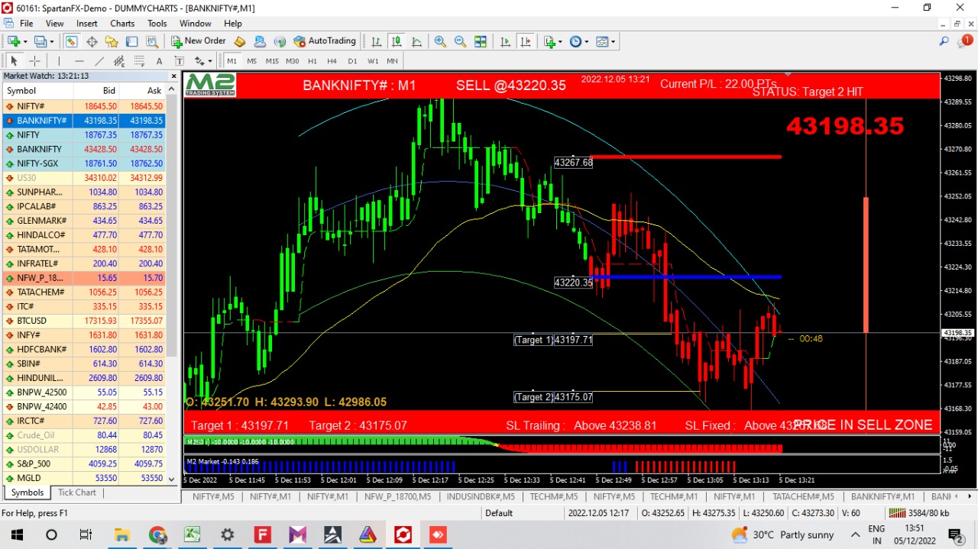This screenshot has height=549, width=978.
Task: Zoom out of the chart
Action: pos(460,41)
